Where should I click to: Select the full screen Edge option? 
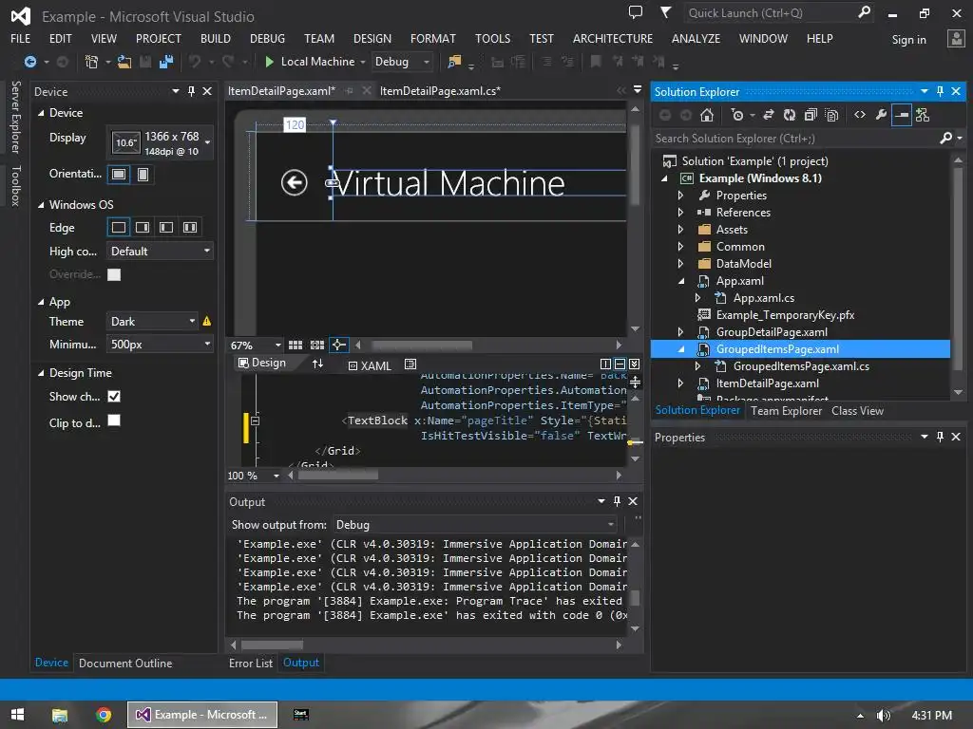(x=119, y=227)
